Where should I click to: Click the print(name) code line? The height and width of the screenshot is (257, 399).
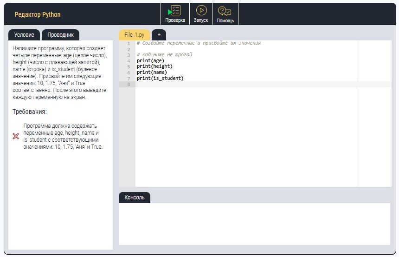[152, 72]
